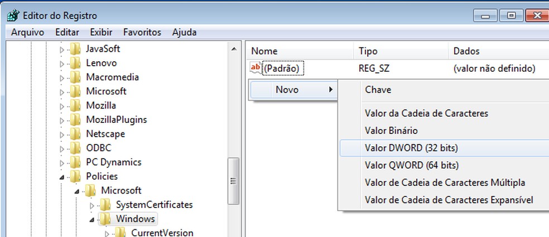Screen dimensions: 549x237
Task: Expand the JavaSoft key
Action: [62, 50]
